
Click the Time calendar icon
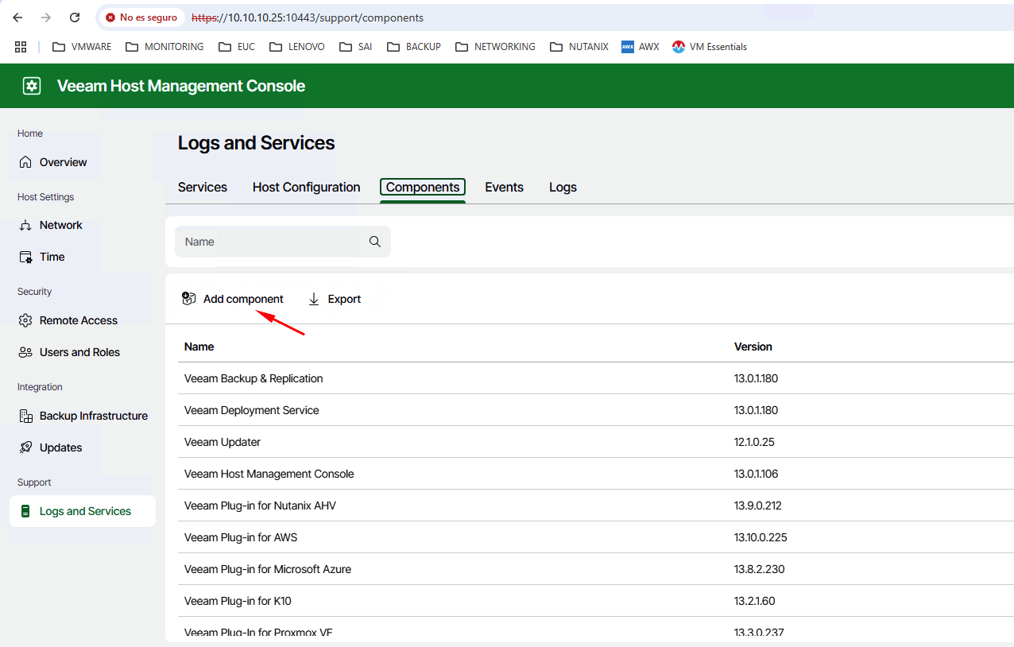pyautogui.click(x=25, y=258)
